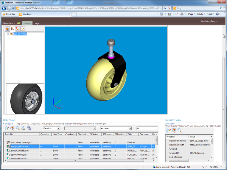This screenshot has height=170, width=227.
Task: Click the first icon in the assembly tree toolbar
Action: [x=7, y=29]
